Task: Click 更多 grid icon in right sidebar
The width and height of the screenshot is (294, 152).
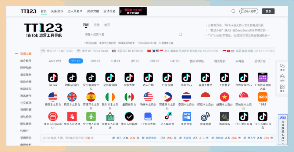Action: (282, 88)
